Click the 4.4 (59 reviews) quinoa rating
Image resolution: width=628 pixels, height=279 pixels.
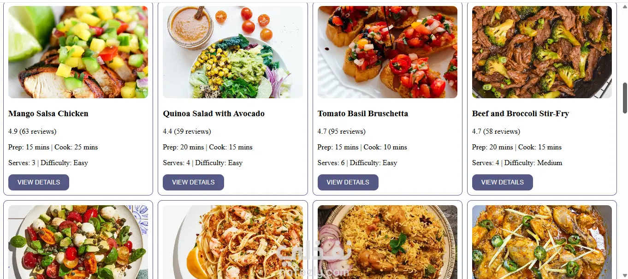[x=187, y=131]
